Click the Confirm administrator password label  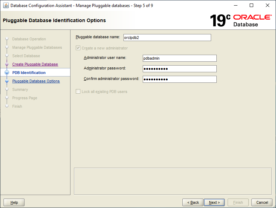[x=112, y=79]
